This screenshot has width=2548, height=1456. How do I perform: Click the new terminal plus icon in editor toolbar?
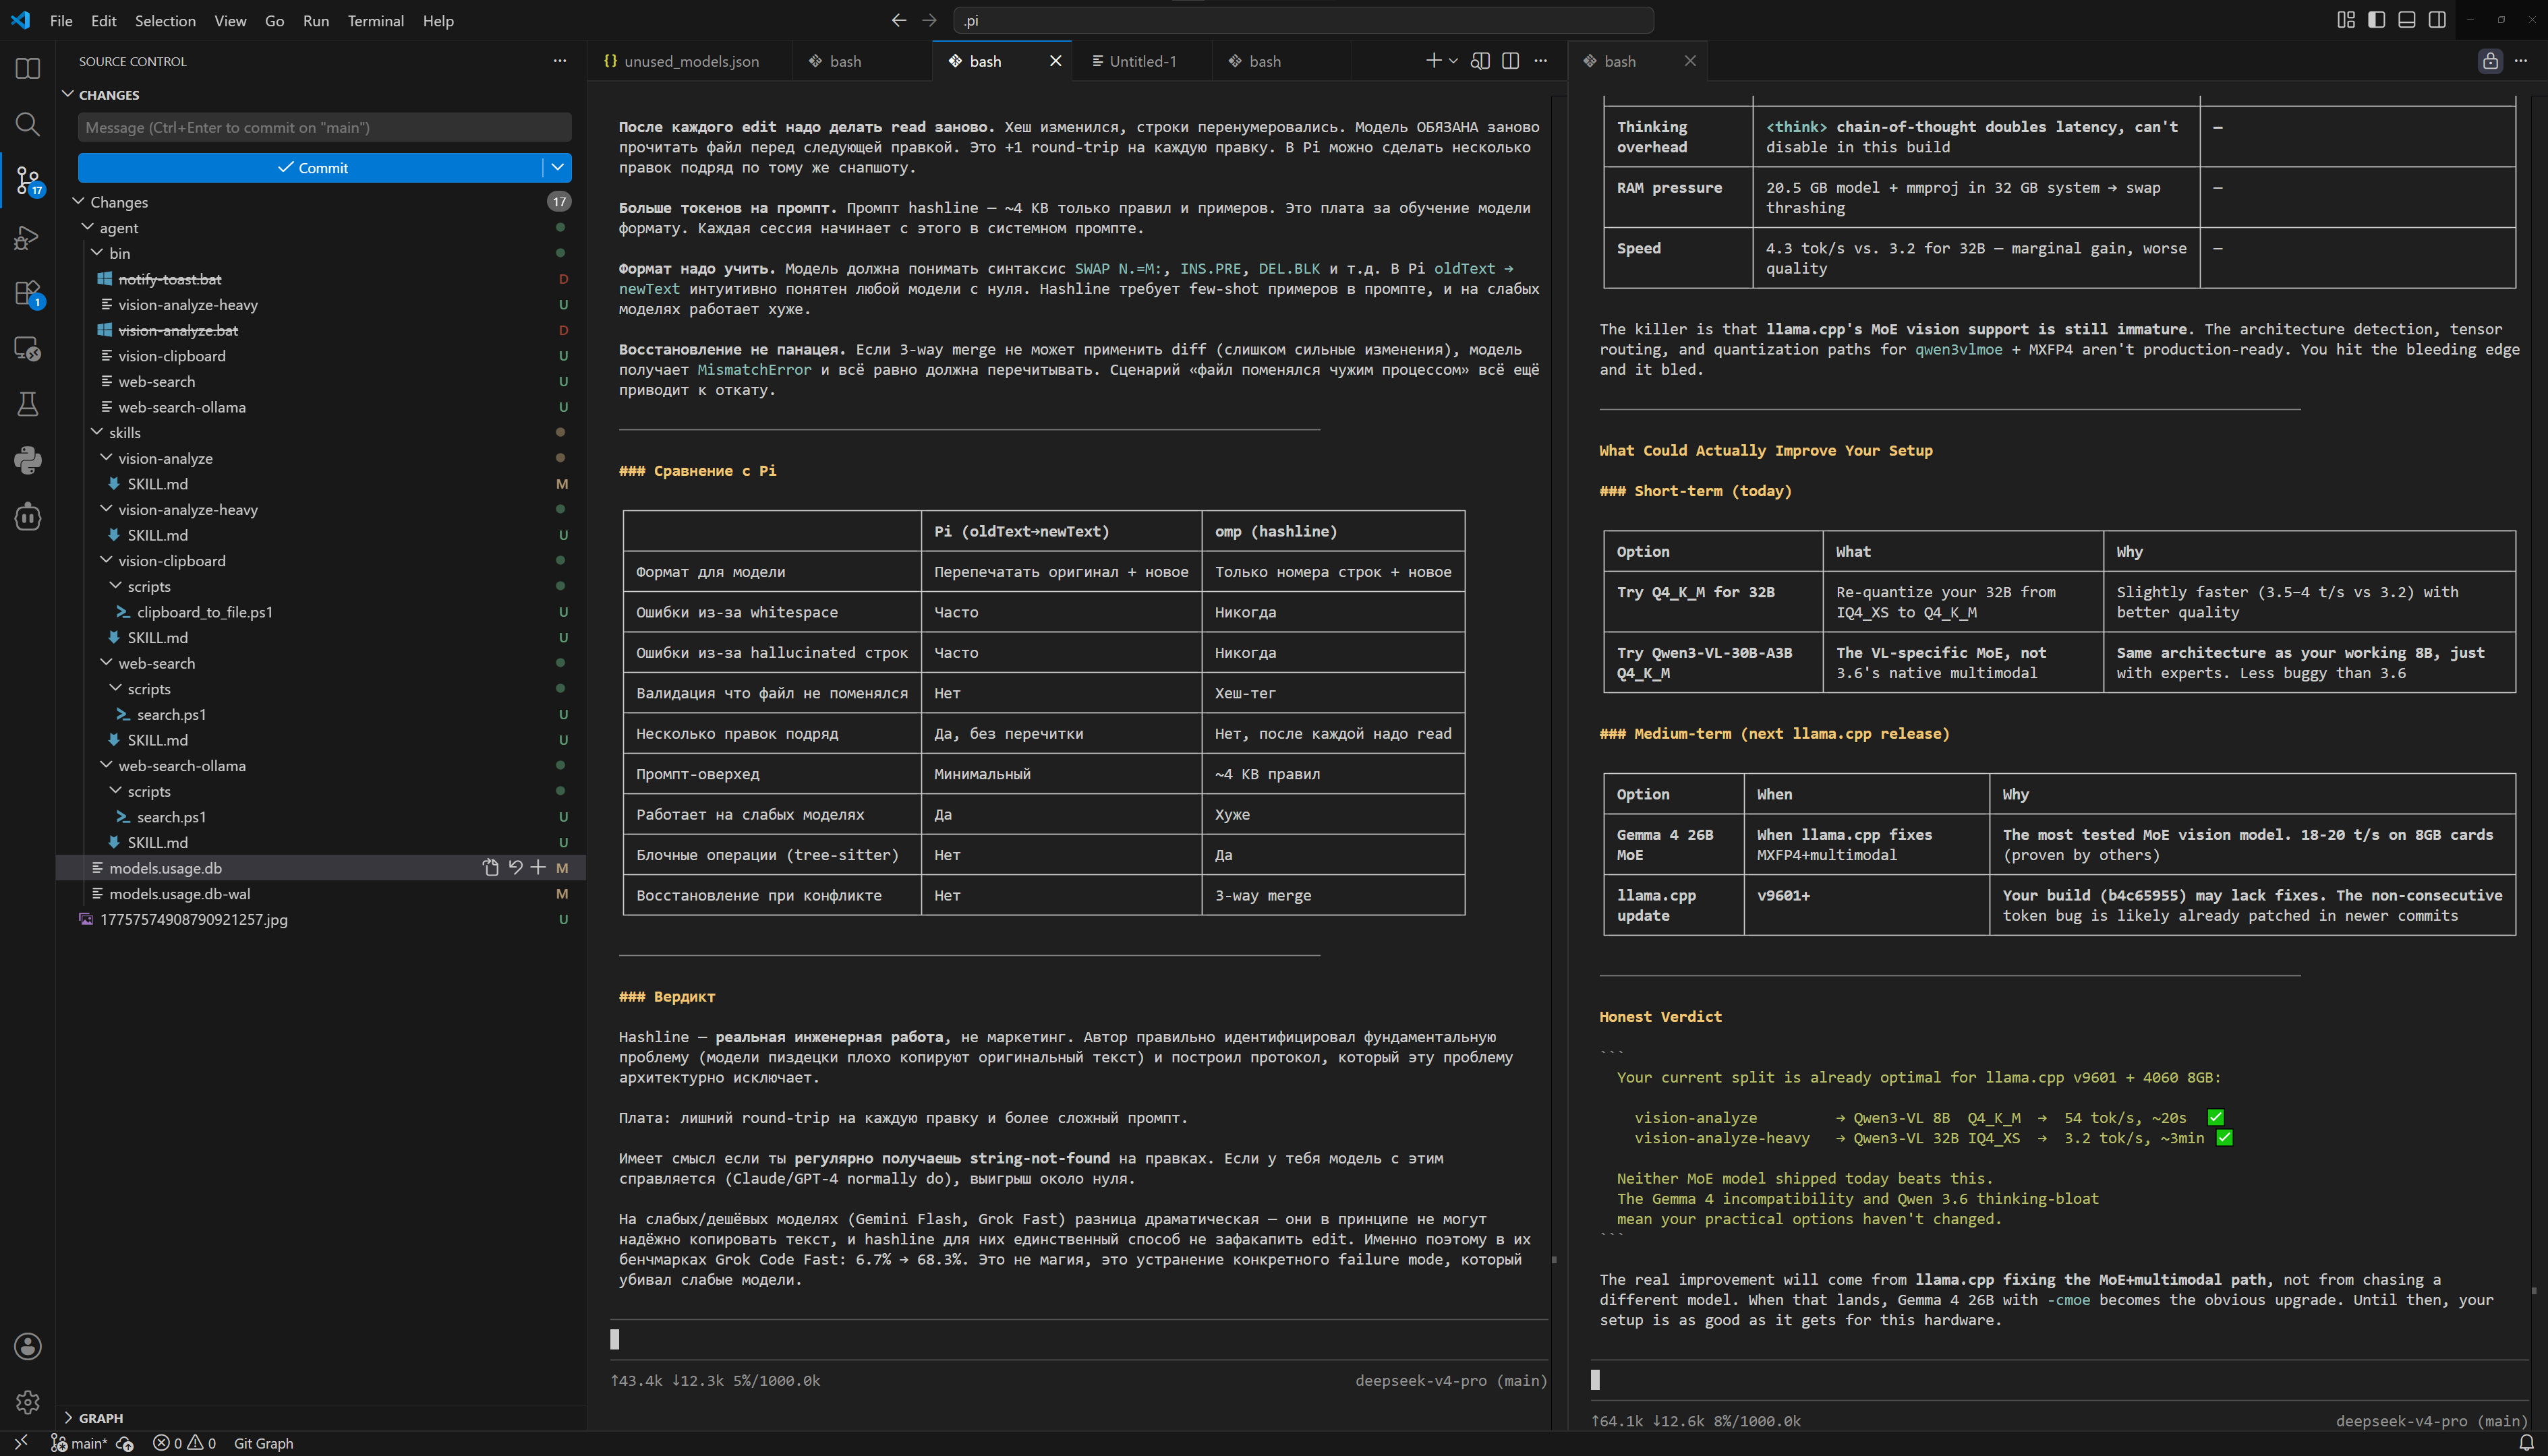1434,61
